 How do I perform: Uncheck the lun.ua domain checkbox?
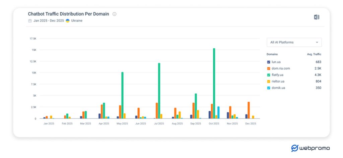[x=269, y=62]
